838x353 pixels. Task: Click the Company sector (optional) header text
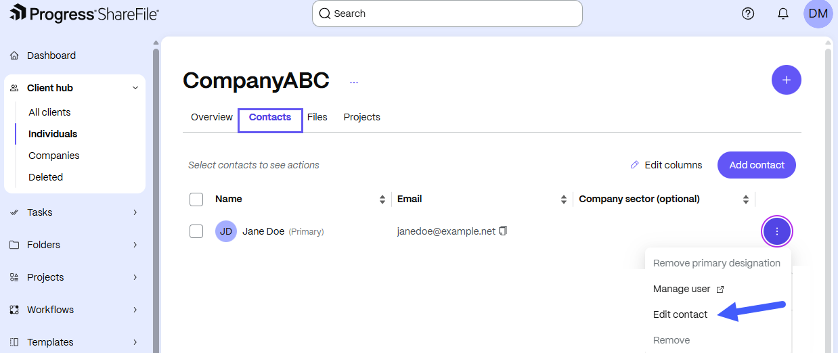[640, 199]
